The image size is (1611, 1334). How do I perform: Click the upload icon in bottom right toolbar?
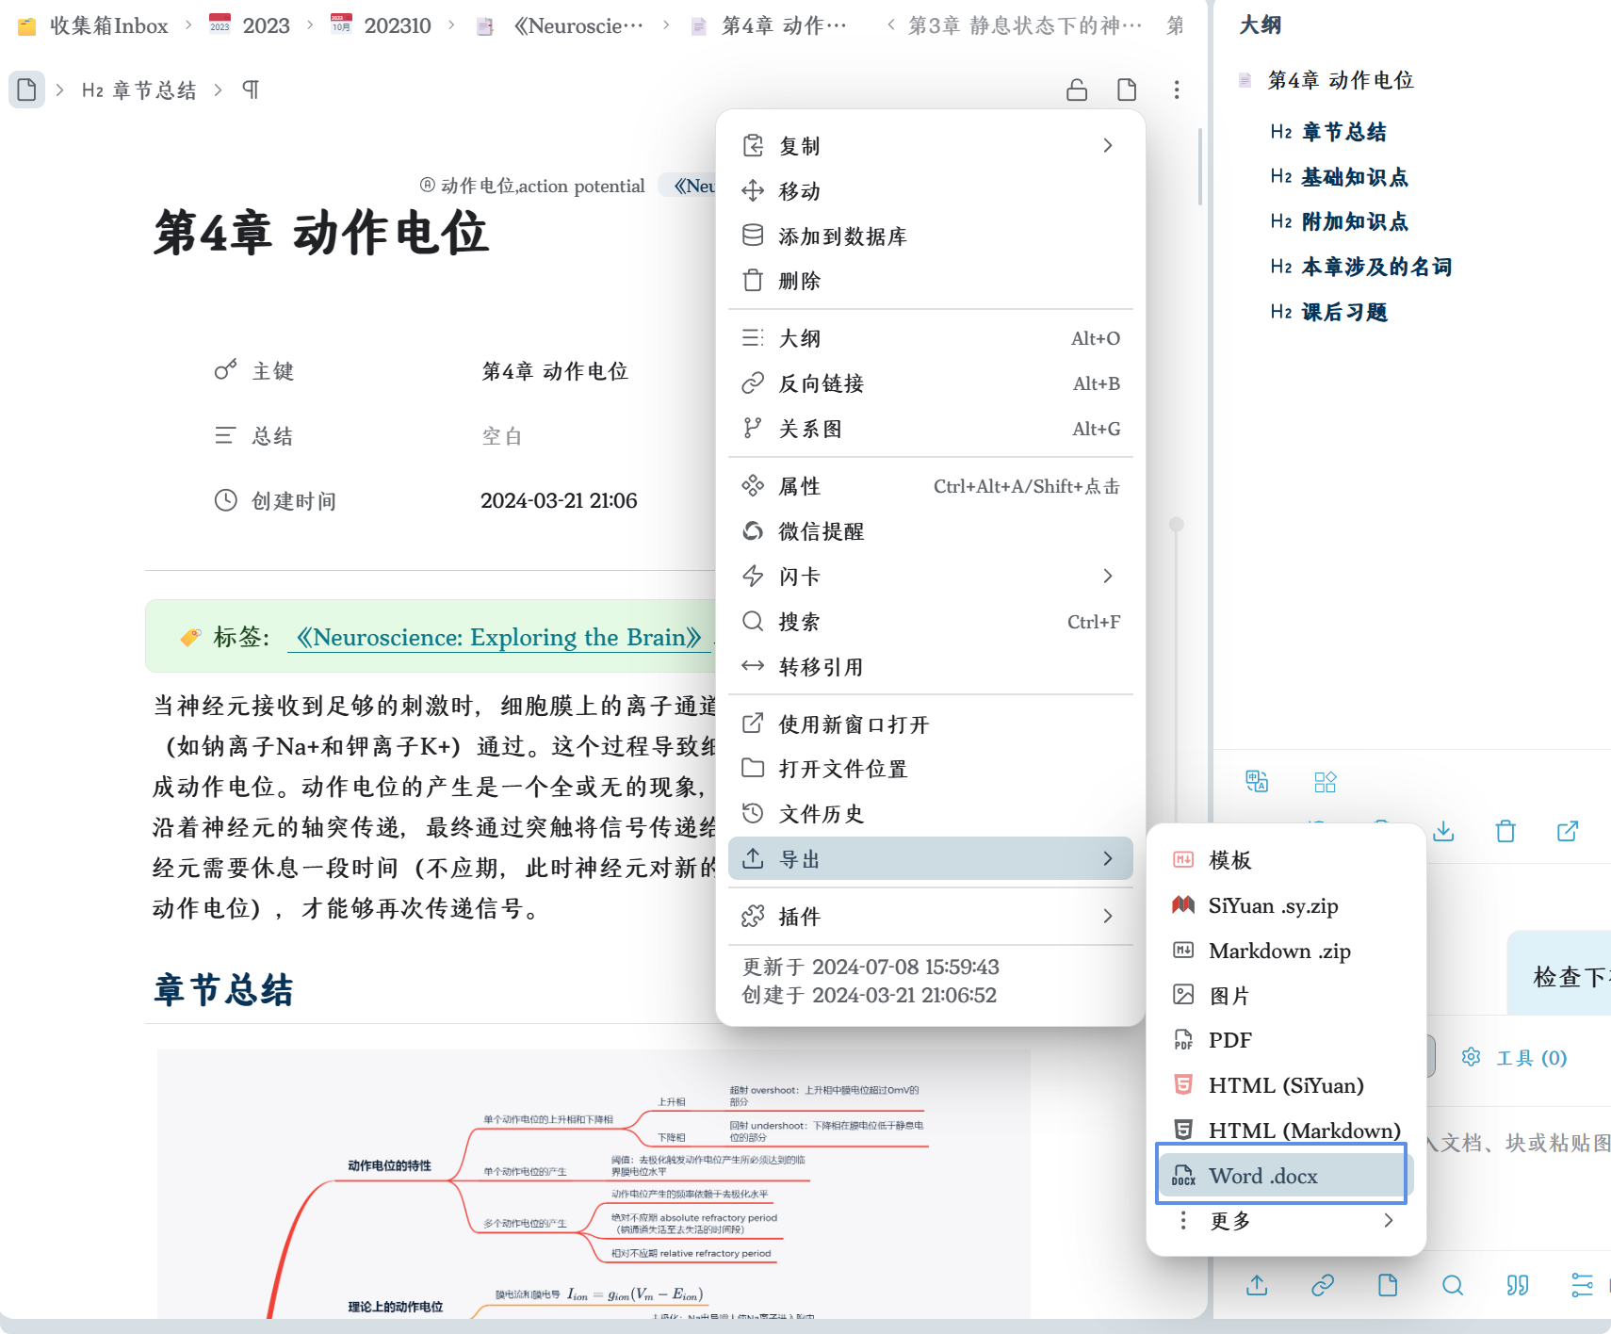(1257, 1285)
